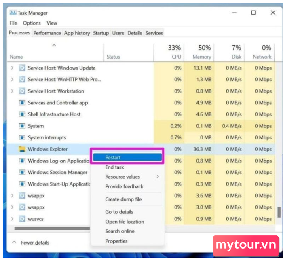Click the wusvcs gear icon
Screen dimensions: 283x262
22,219
